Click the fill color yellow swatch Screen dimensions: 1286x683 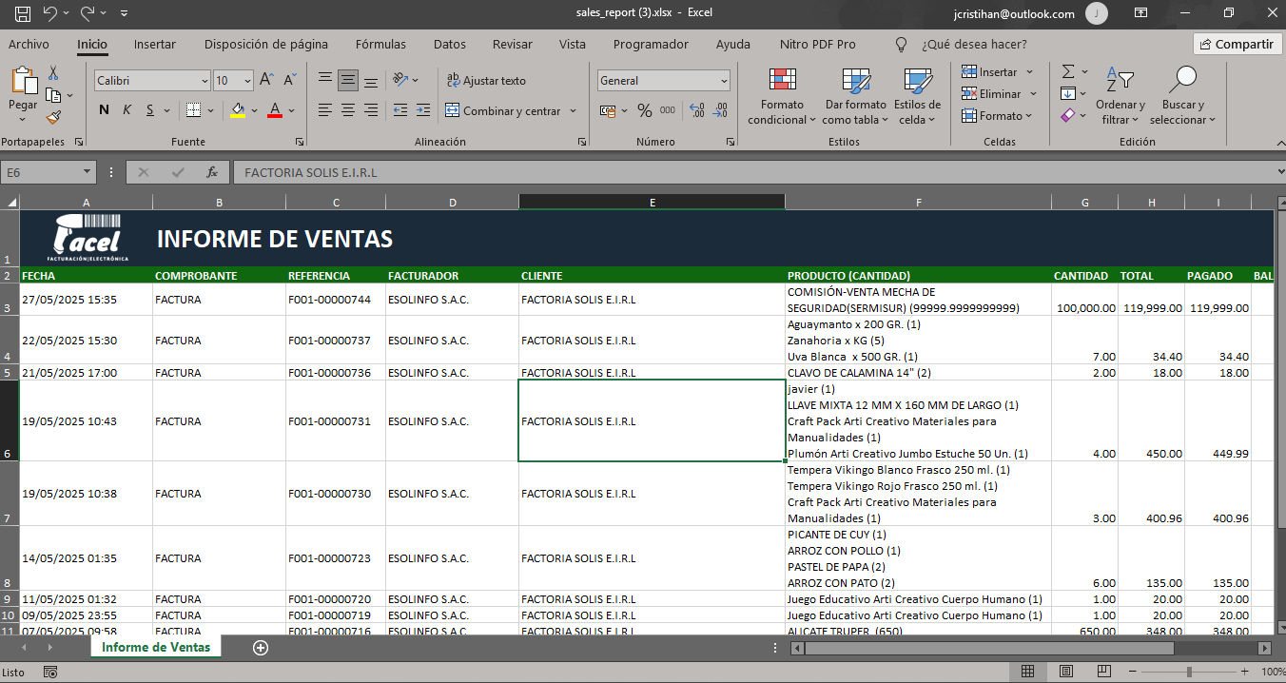click(238, 110)
